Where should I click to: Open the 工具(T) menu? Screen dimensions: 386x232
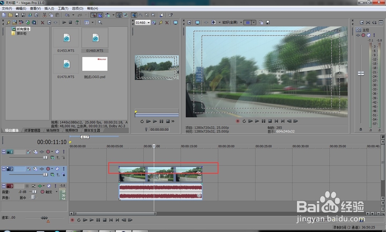pyautogui.click(x=63, y=8)
